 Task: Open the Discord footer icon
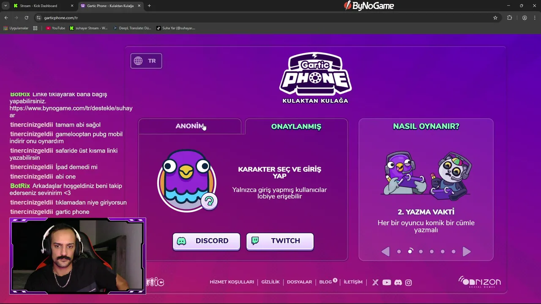pyautogui.click(x=398, y=282)
